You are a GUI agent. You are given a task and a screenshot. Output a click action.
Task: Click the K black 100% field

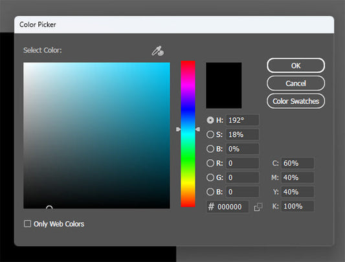tap(298, 206)
